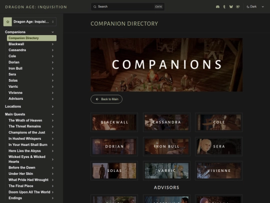Open the Bluesky butterfly icon link
Screen dimensions: 270x203
point(231,7)
